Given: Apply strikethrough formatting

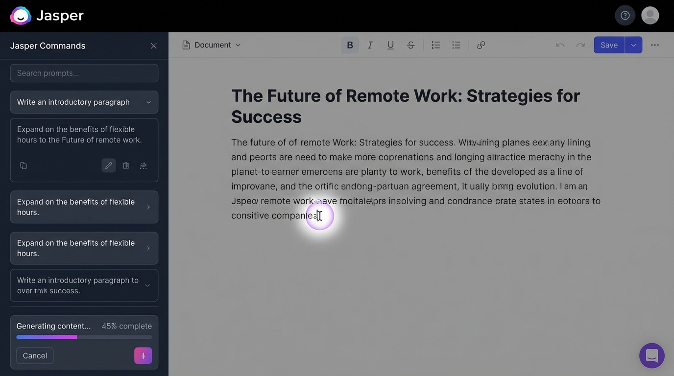Looking at the screenshot, I should tap(411, 45).
